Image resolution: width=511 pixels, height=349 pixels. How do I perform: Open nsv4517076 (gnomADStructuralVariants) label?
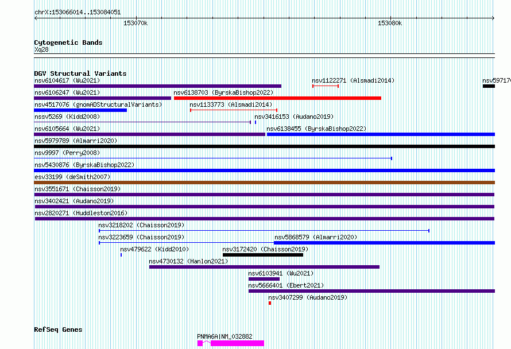(98, 104)
